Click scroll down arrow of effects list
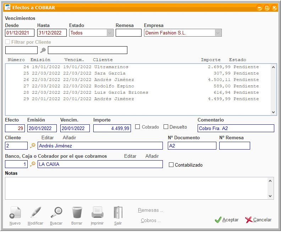 [273, 112]
